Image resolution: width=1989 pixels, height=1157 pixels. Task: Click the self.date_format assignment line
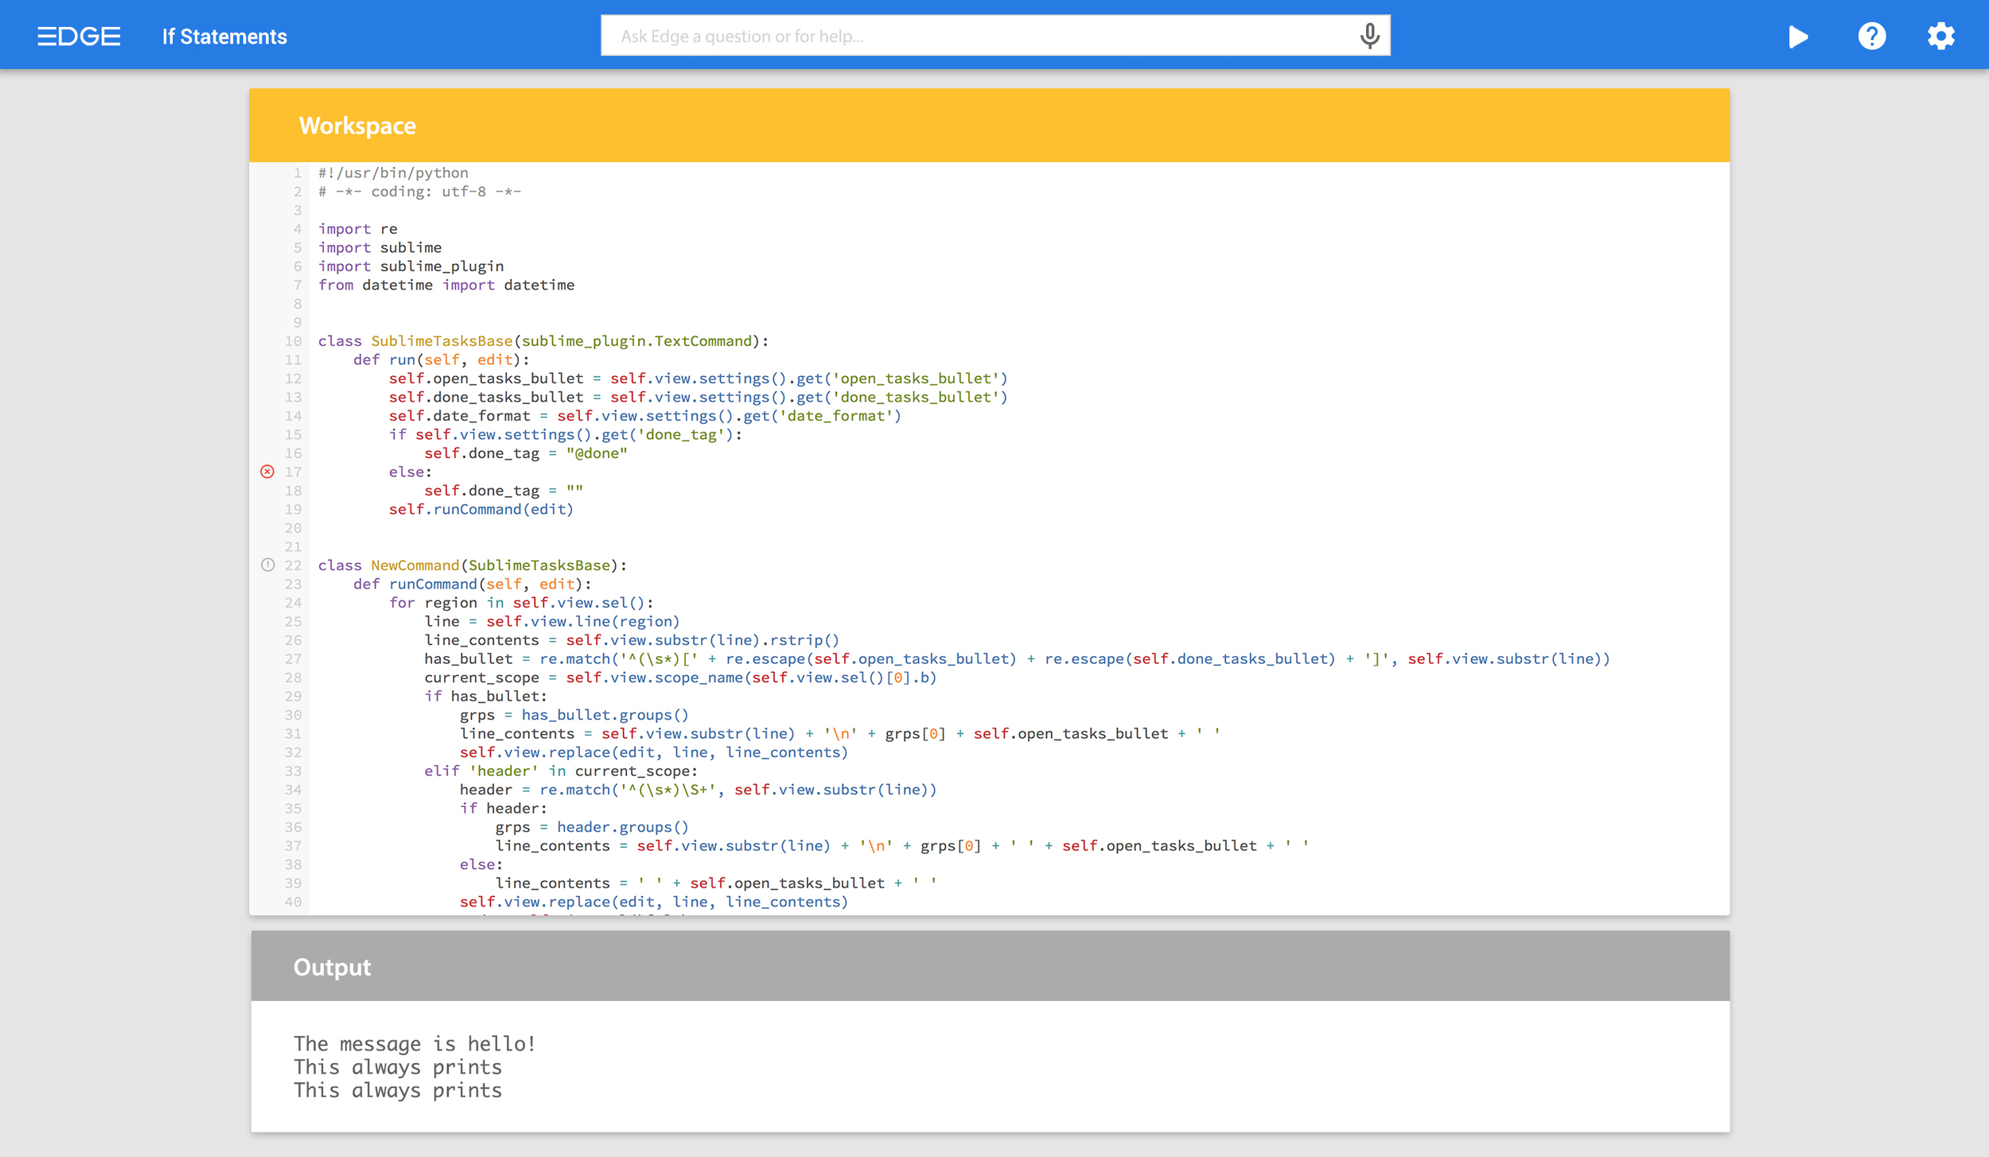pos(644,416)
